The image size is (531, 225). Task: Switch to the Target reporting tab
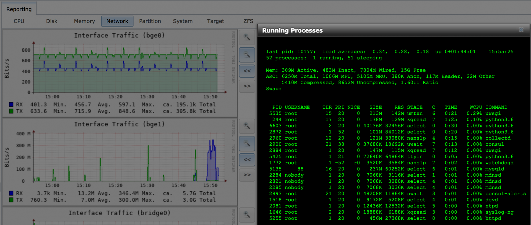coord(215,21)
